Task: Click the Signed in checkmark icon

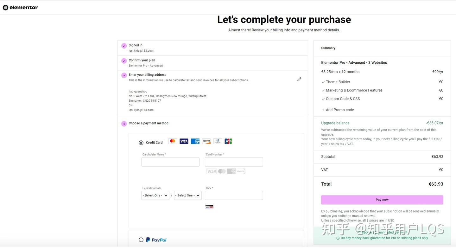Action: 124,46
